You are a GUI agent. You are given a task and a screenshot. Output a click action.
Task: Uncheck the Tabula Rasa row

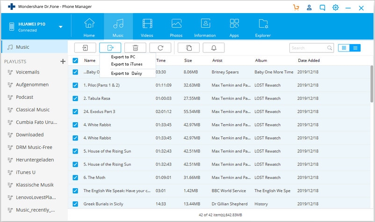75,98
